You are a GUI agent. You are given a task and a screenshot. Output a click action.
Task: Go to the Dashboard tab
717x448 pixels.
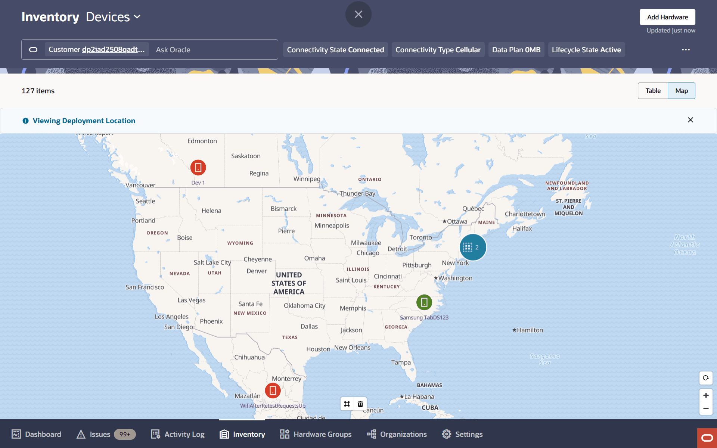click(36, 434)
